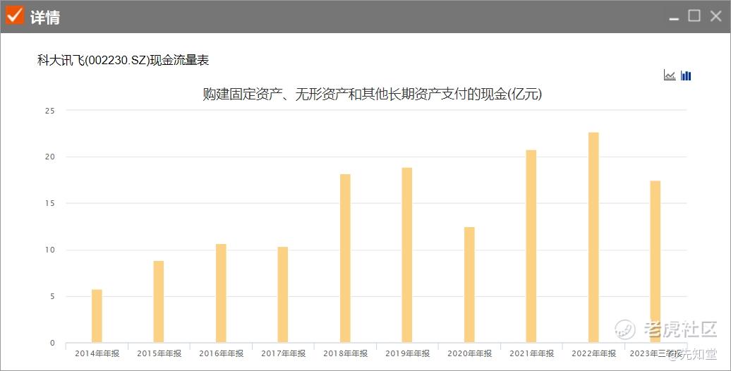Select the 2020年年报 bar
This screenshot has height=371, width=731.
coord(469,285)
